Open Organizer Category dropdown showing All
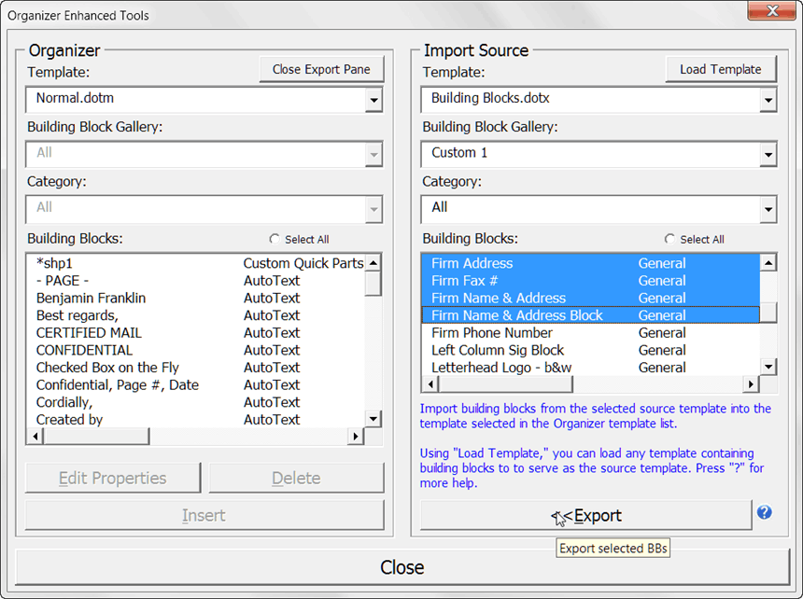 click(x=373, y=209)
